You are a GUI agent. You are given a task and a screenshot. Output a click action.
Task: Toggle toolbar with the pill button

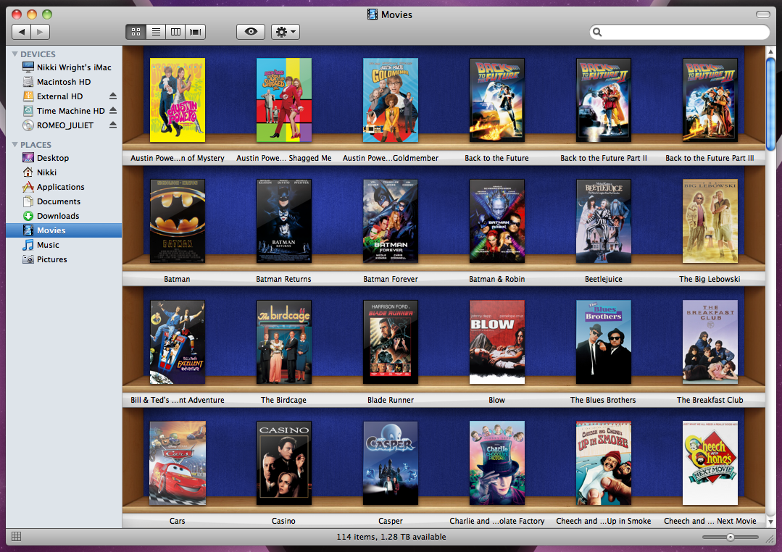click(763, 14)
